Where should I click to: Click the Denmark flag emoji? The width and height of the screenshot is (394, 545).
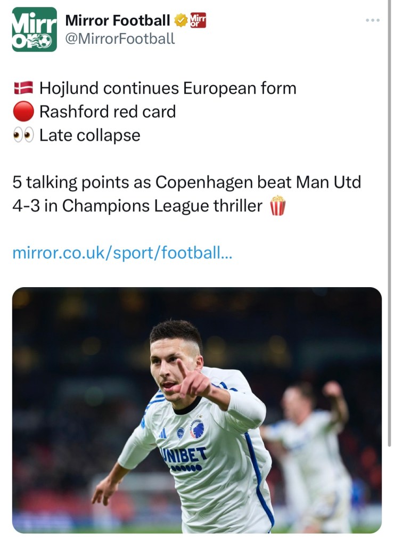(23, 88)
